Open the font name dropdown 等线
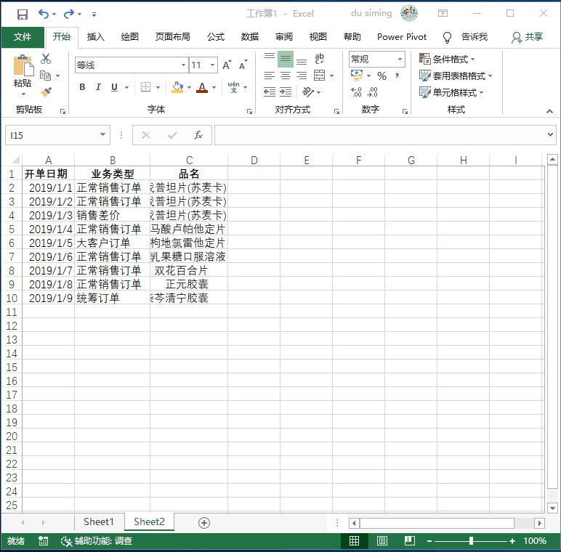561x552 pixels. 183,65
